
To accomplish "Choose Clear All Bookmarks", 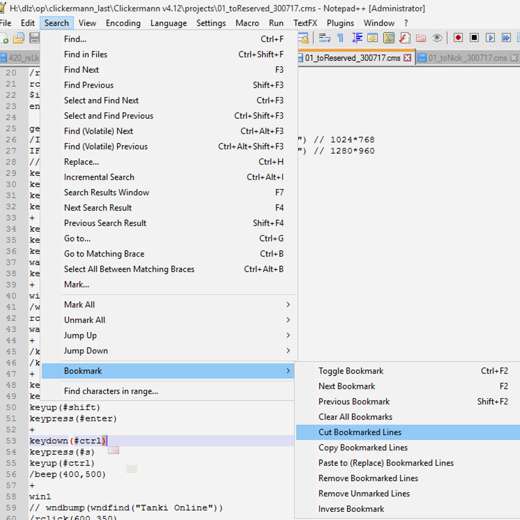I will point(408,417).
